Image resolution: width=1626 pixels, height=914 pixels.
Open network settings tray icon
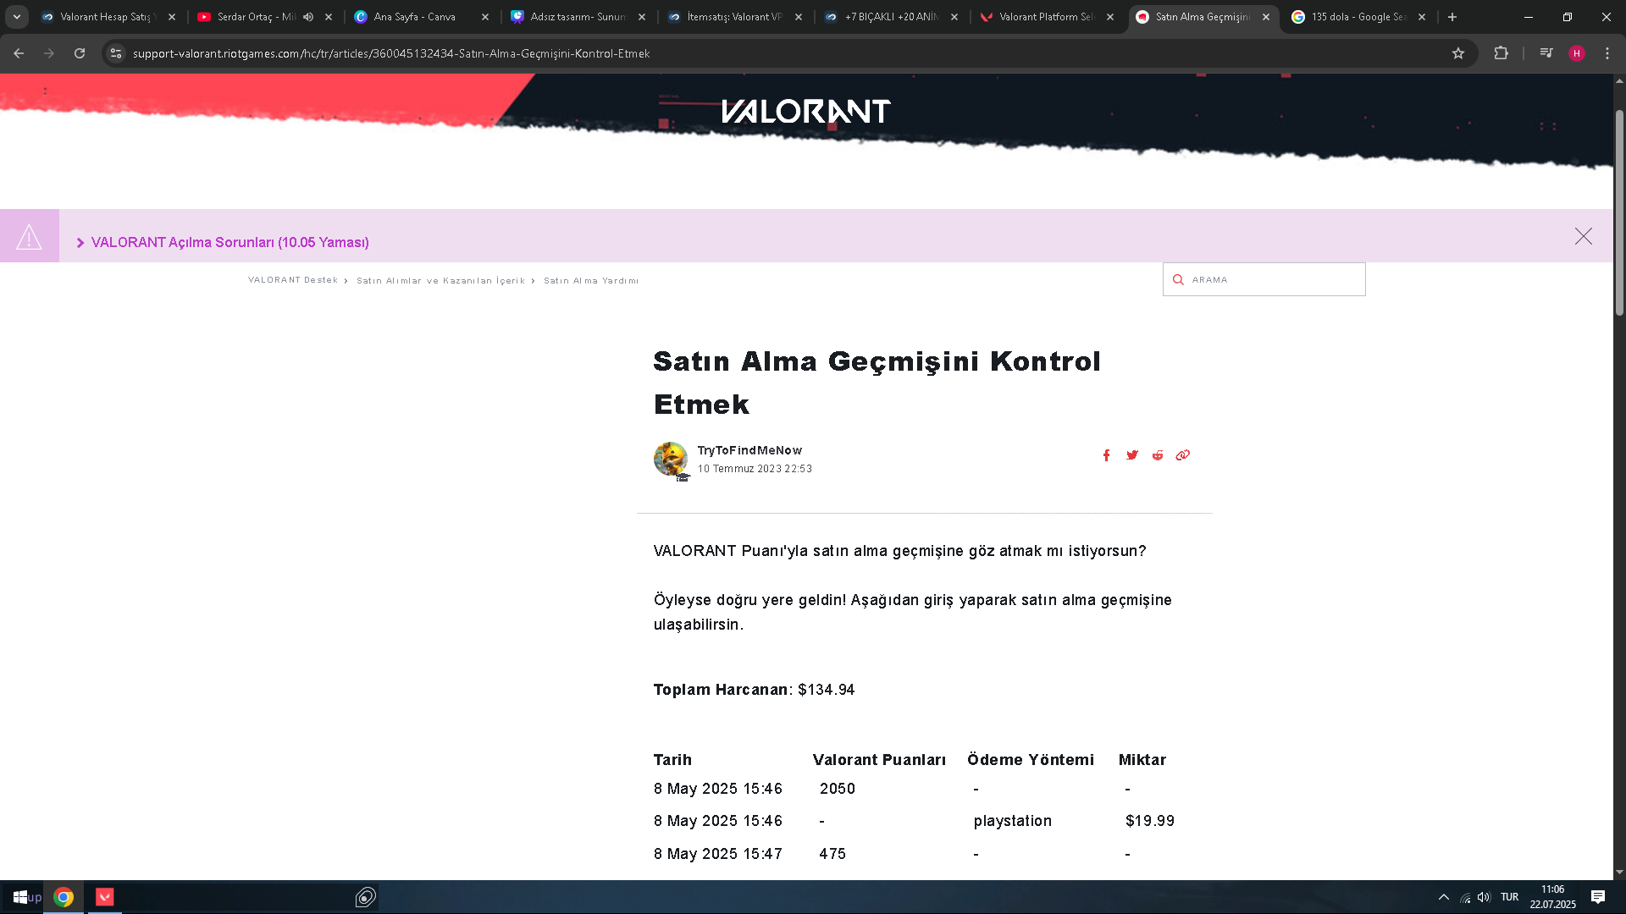click(1465, 898)
